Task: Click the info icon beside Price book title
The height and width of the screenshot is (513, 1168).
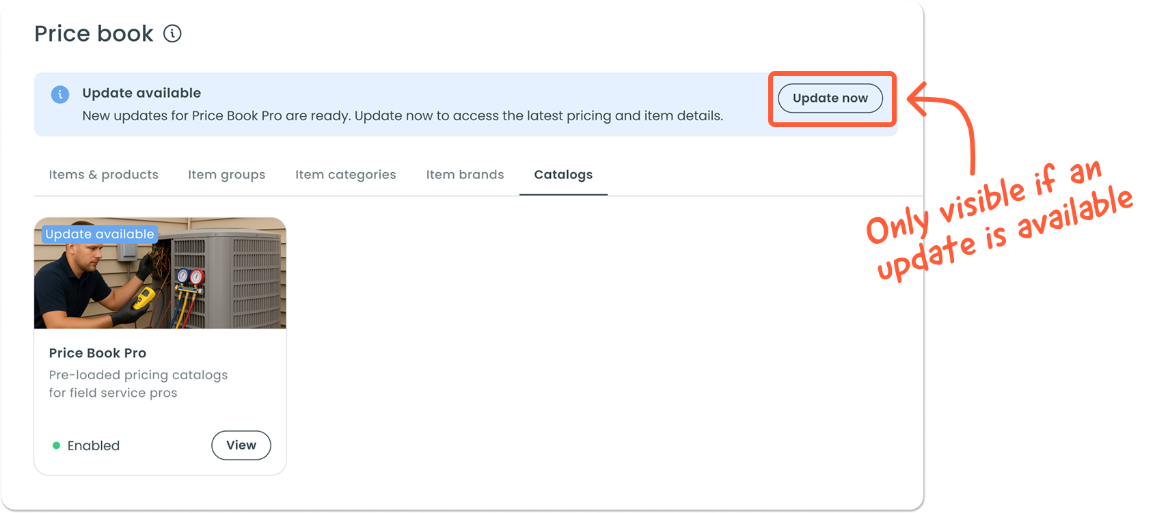Action: pos(172,33)
